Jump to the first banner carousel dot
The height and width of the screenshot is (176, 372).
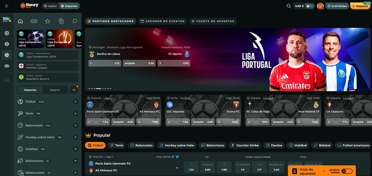(x=89, y=89)
